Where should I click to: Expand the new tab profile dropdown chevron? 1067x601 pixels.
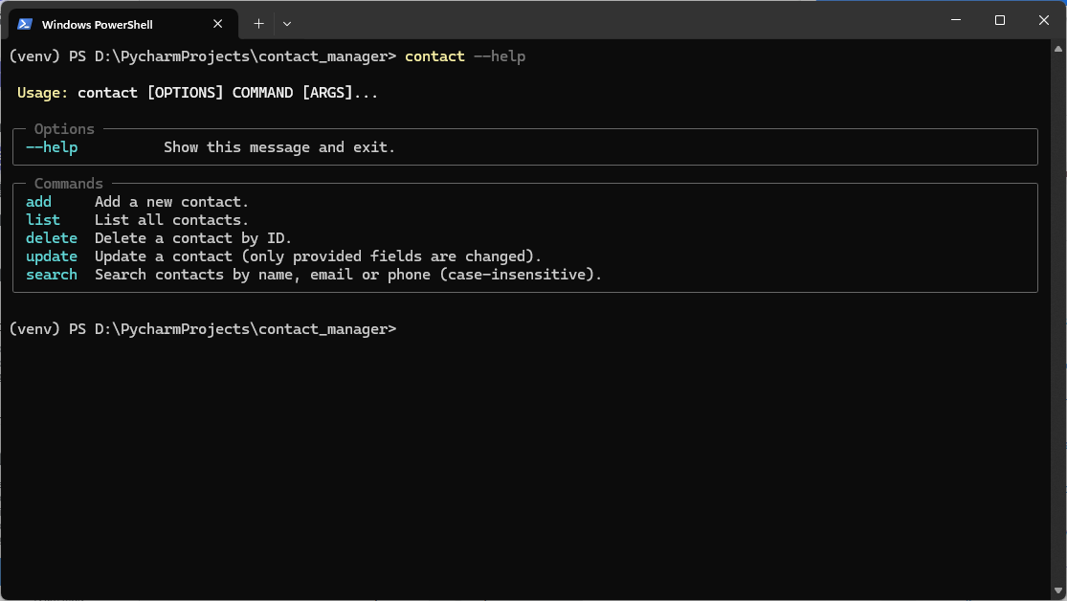tap(287, 24)
